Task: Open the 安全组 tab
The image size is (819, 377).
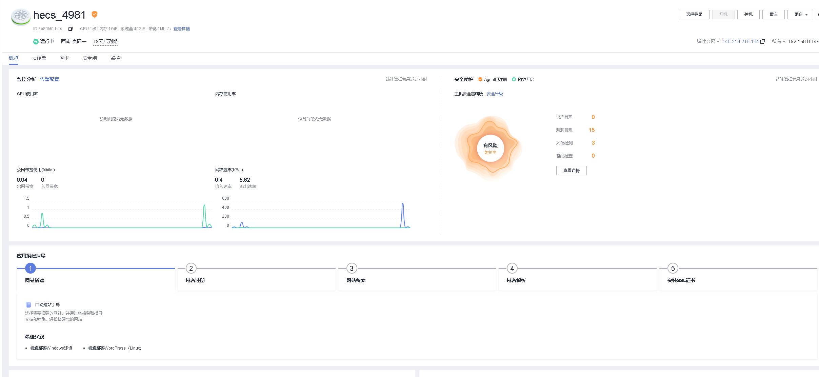Action: pyautogui.click(x=90, y=58)
